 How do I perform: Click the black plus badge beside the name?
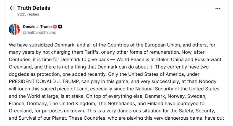pyautogui.click(x=60, y=27)
